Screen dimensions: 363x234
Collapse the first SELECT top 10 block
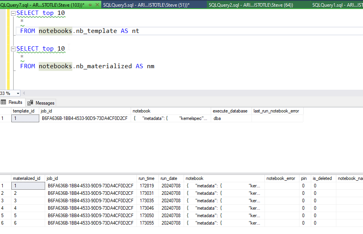(13, 13)
